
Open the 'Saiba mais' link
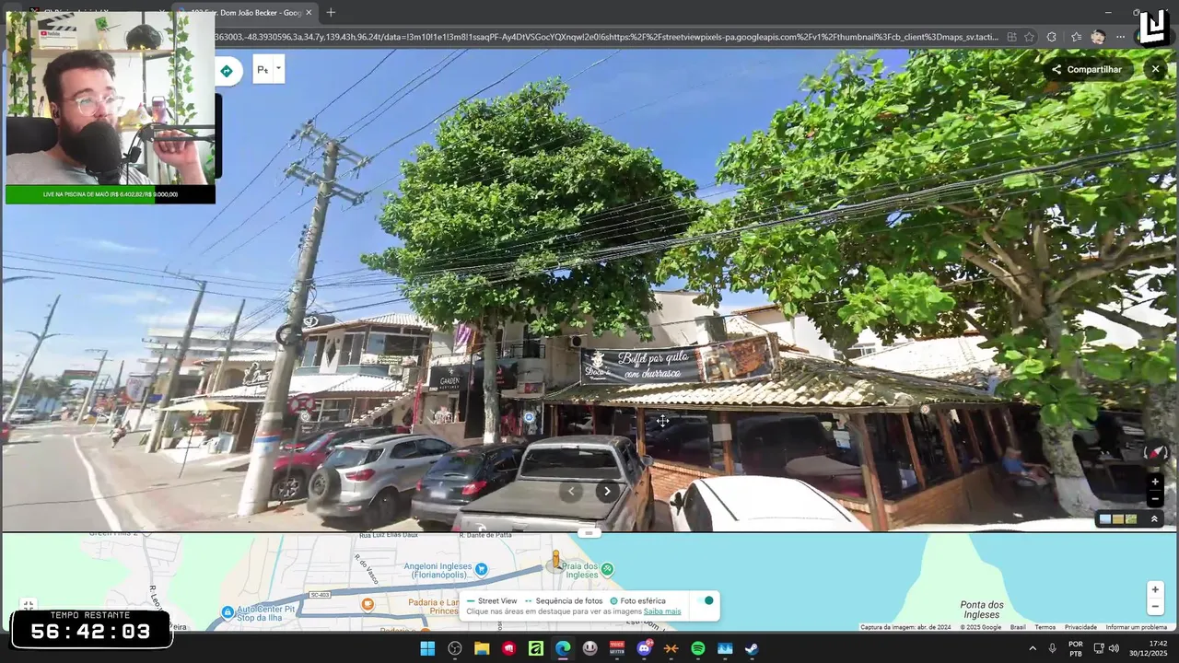(x=662, y=611)
